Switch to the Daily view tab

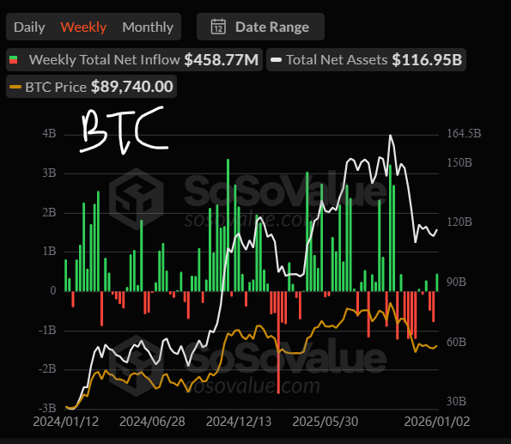(x=29, y=27)
